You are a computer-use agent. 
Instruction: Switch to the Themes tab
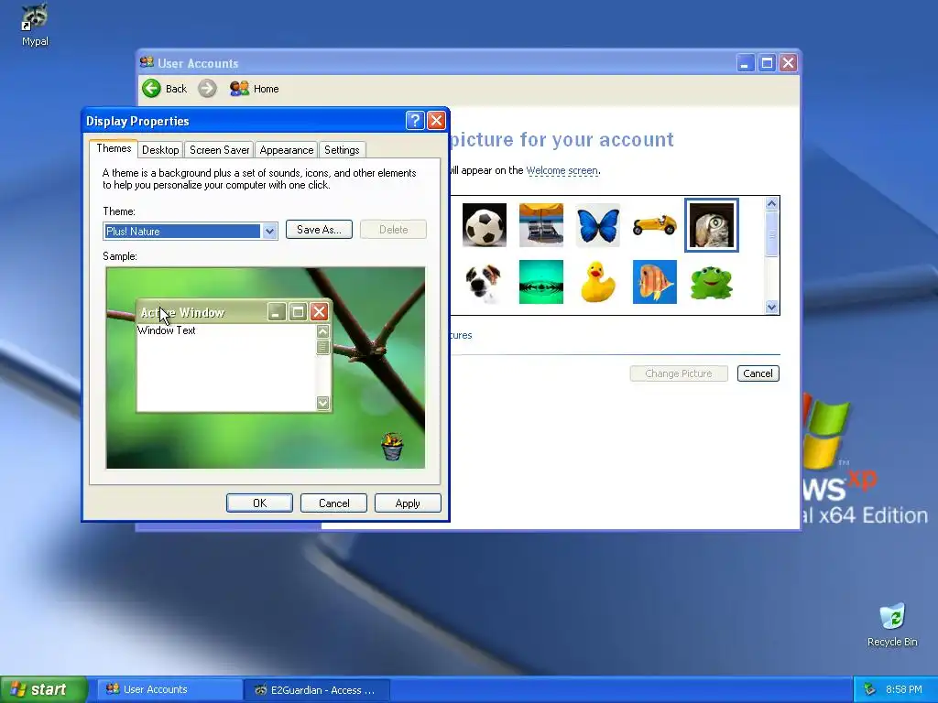tap(114, 148)
